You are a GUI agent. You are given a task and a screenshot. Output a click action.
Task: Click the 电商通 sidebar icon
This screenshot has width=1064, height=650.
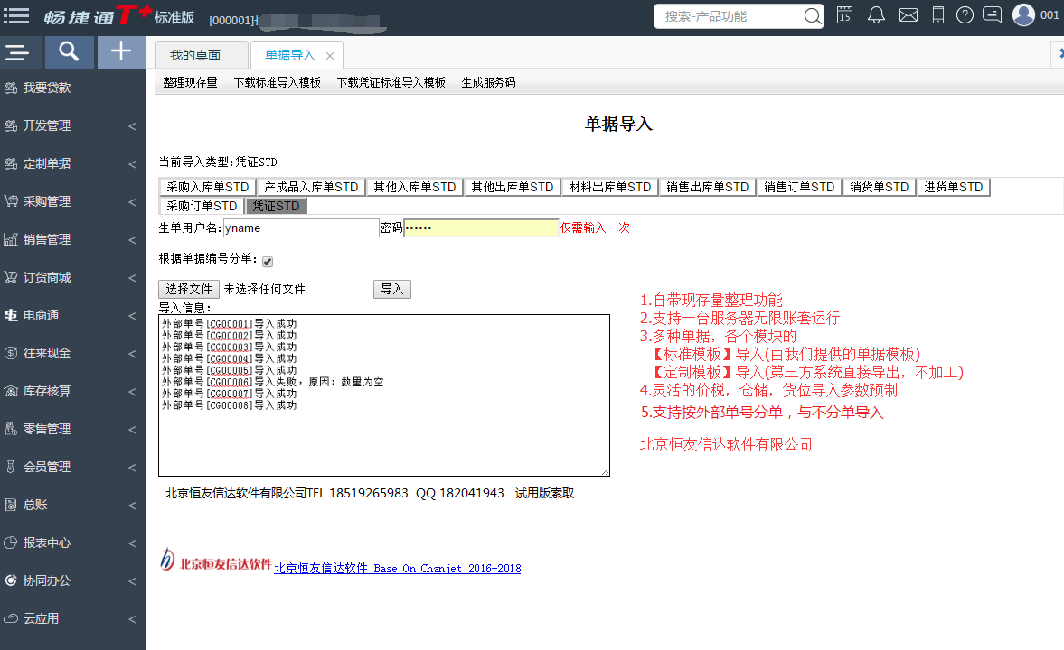pyautogui.click(x=11, y=315)
